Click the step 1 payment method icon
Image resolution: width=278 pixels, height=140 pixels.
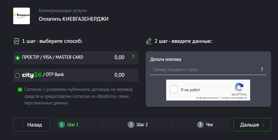point(16,41)
